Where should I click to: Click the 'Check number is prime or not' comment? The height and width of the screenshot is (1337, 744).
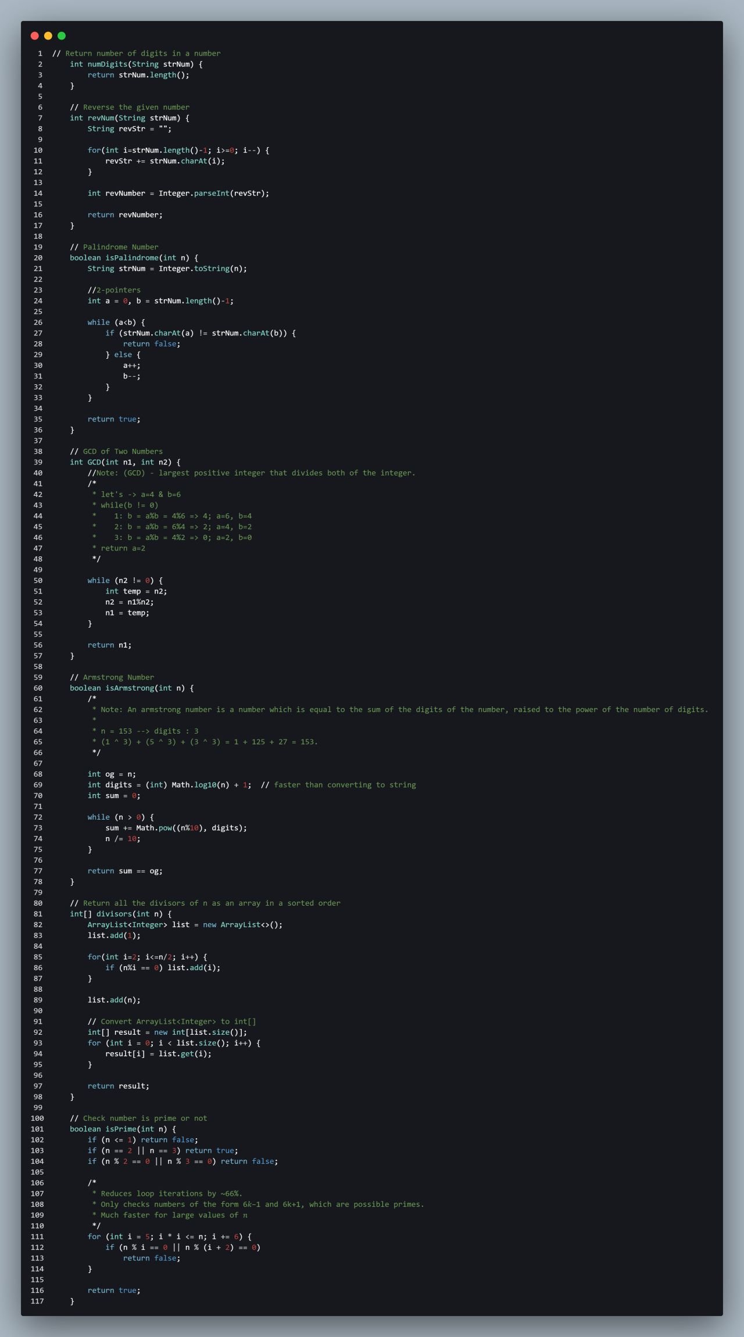(145, 1118)
